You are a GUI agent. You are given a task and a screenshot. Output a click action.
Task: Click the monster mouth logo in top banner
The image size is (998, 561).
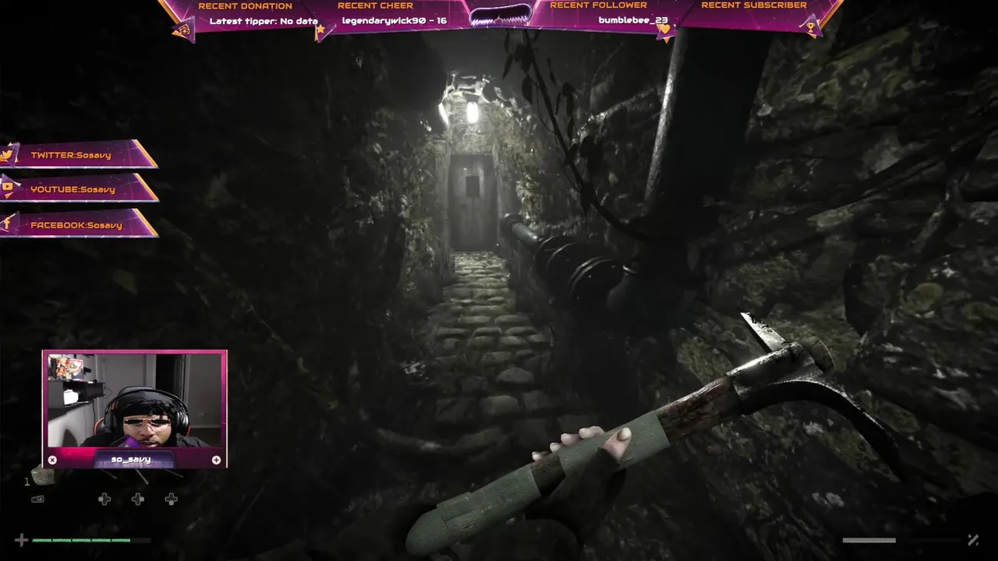(x=500, y=14)
